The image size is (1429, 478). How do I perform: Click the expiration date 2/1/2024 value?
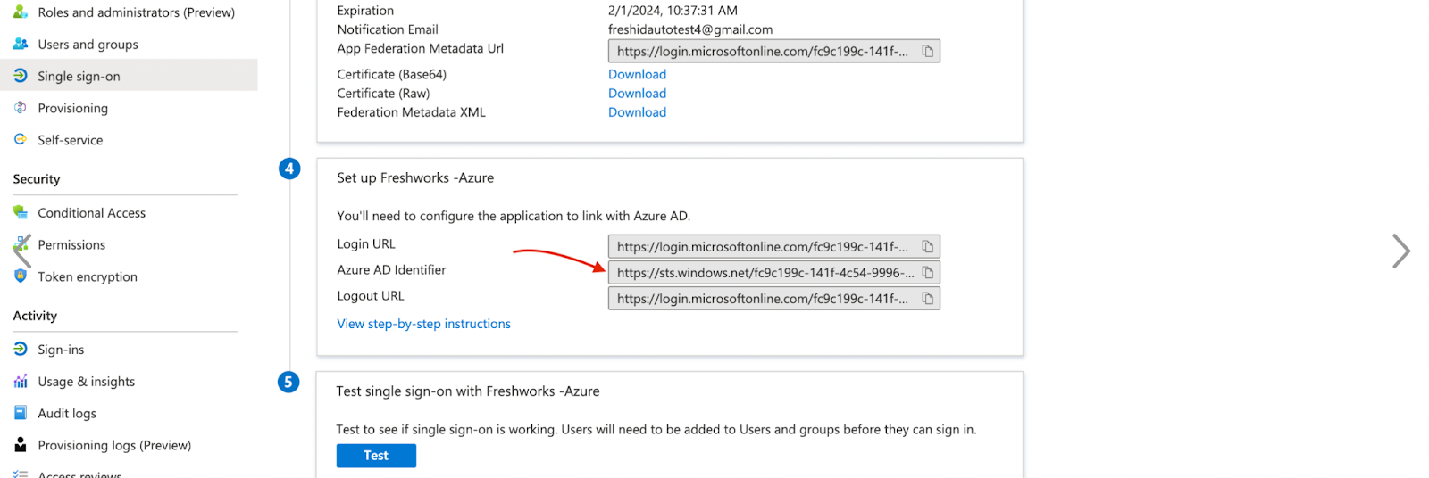pyautogui.click(x=673, y=11)
